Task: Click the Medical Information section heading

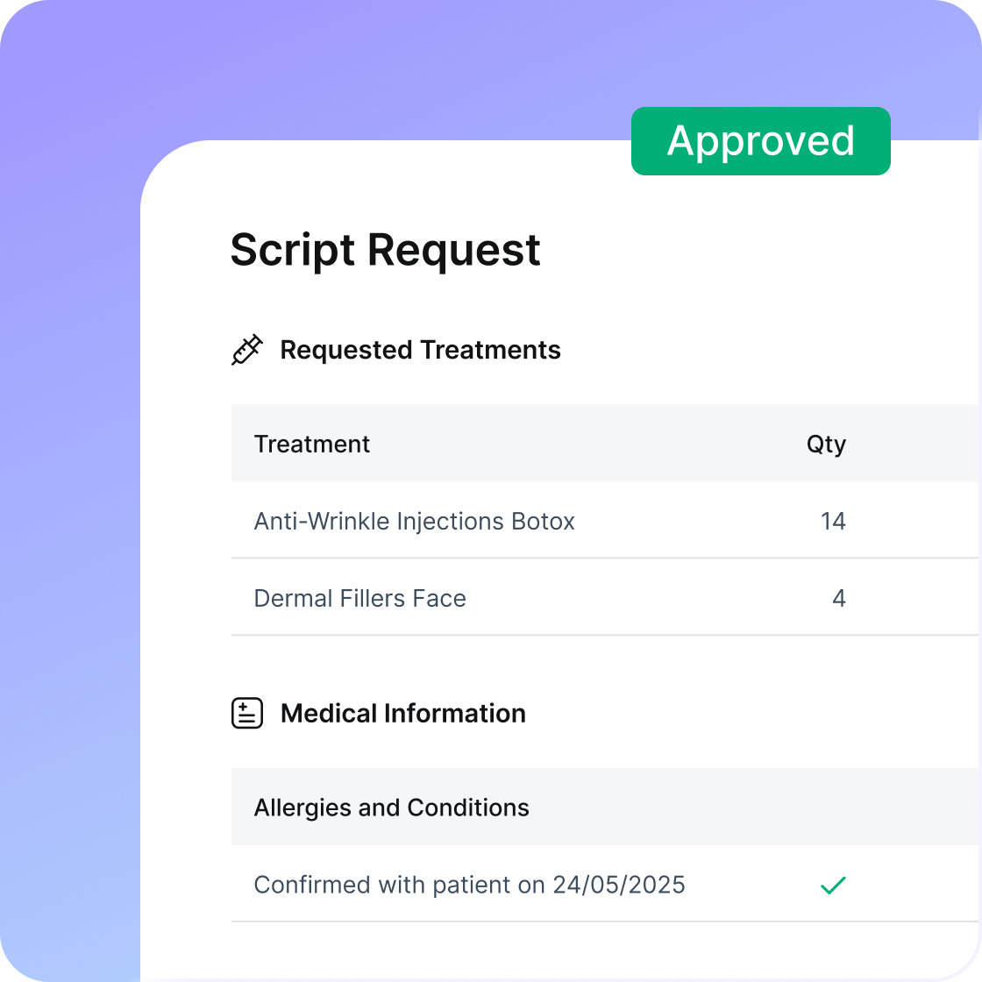Action: 402,714
